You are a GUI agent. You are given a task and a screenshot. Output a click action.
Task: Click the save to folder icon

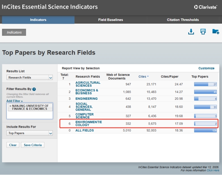[x=216, y=32]
